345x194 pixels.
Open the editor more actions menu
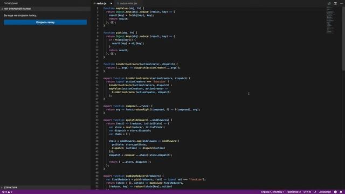pos(341,3)
